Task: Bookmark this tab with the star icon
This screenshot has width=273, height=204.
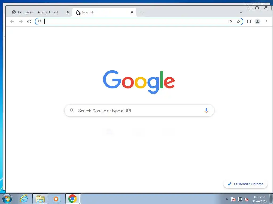Action: point(238,22)
